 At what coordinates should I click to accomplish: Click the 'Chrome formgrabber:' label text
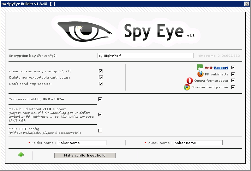[210, 87]
